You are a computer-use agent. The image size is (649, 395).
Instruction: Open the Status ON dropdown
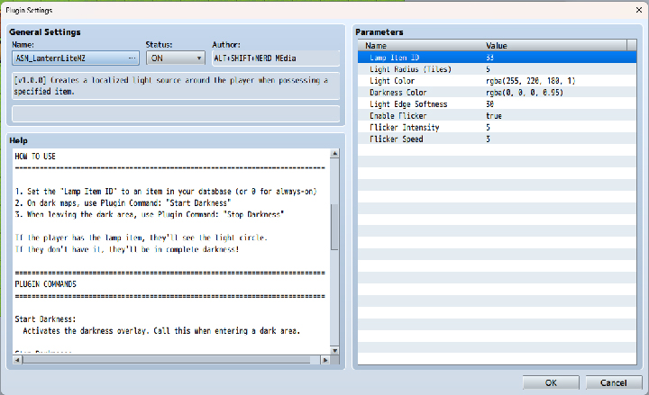176,58
